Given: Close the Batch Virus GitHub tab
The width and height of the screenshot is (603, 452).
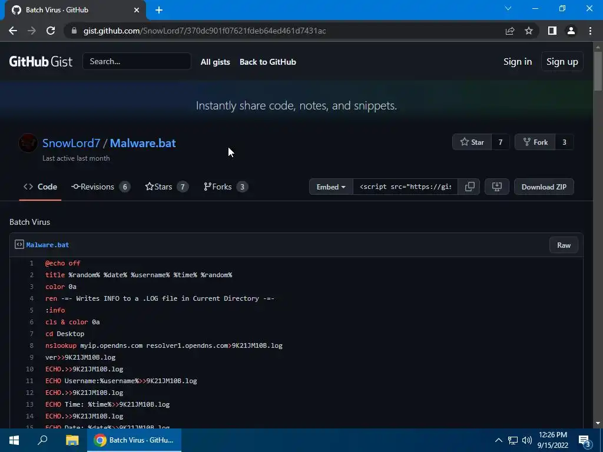Looking at the screenshot, I should pyautogui.click(x=137, y=10).
